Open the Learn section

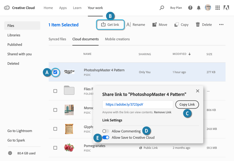[x=77, y=8]
